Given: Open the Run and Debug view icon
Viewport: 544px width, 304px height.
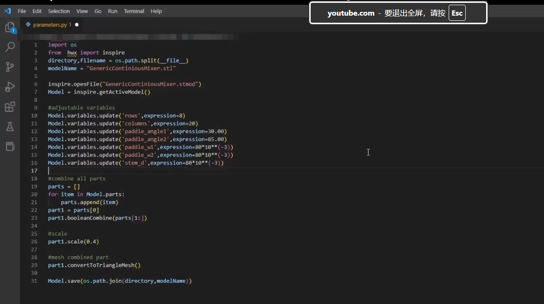Looking at the screenshot, I should 10,87.
